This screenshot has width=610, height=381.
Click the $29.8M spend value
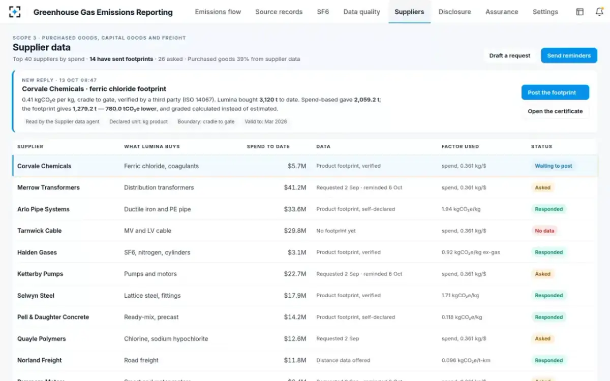click(x=295, y=231)
